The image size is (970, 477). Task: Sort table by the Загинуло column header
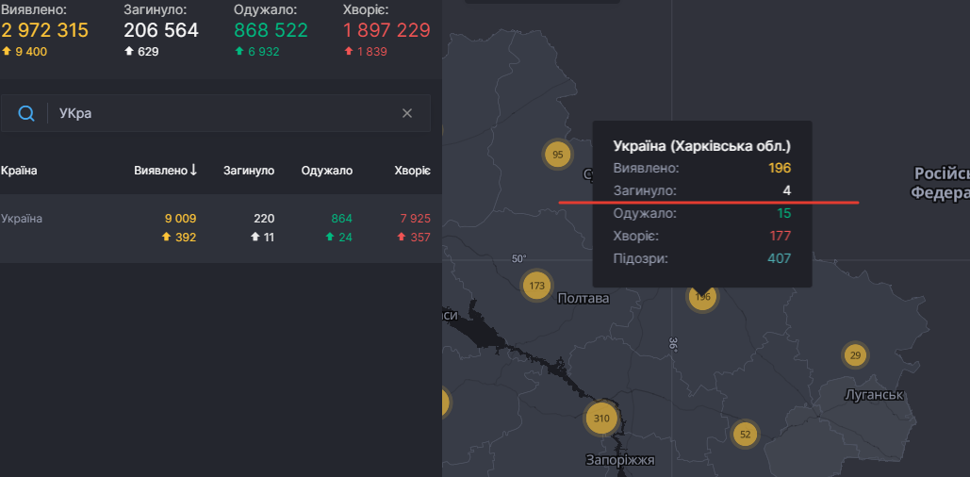click(x=249, y=171)
